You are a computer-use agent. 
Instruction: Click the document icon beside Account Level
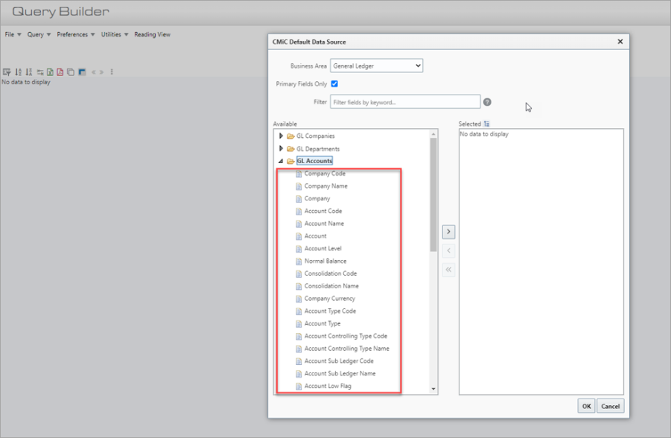pyautogui.click(x=299, y=249)
